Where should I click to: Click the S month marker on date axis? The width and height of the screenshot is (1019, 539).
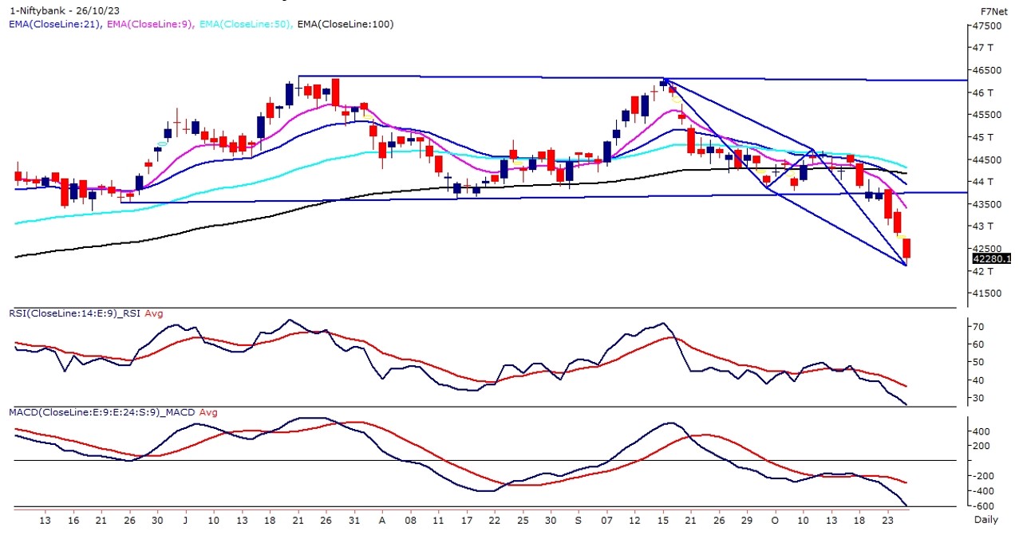point(579,519)
